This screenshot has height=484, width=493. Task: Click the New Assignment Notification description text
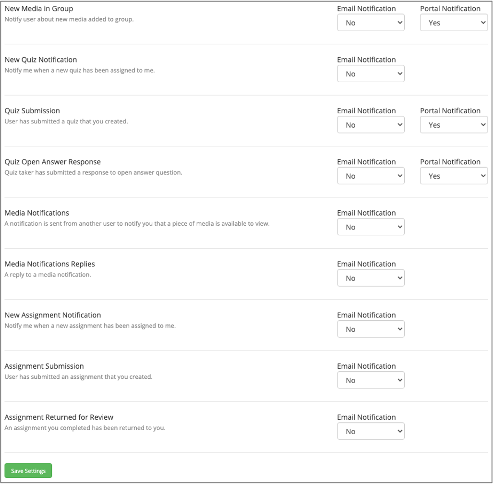(90, 326)
